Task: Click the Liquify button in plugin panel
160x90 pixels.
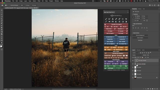Action: click(x=122, y=61)
